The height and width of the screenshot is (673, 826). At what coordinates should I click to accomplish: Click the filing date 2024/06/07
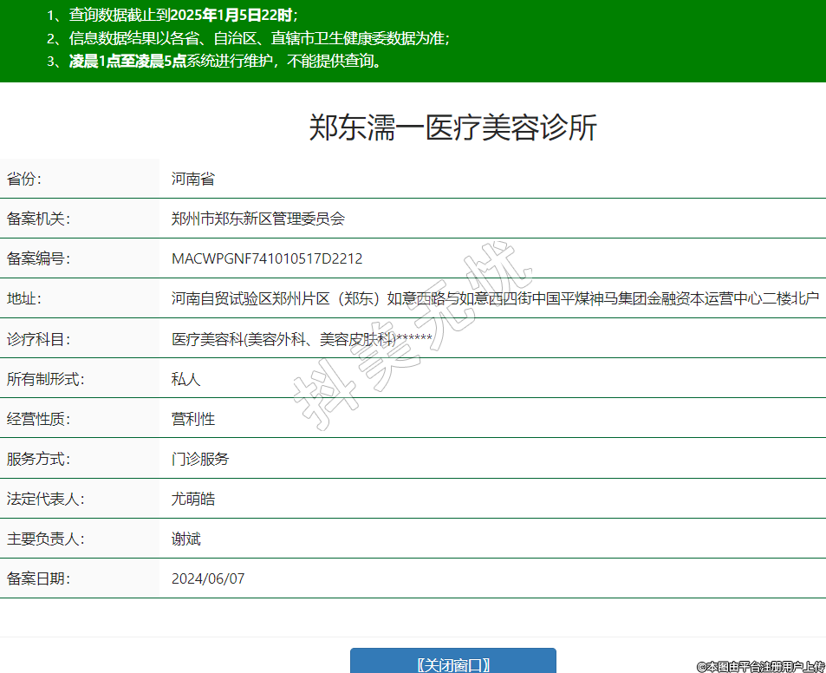coord(208,578)
